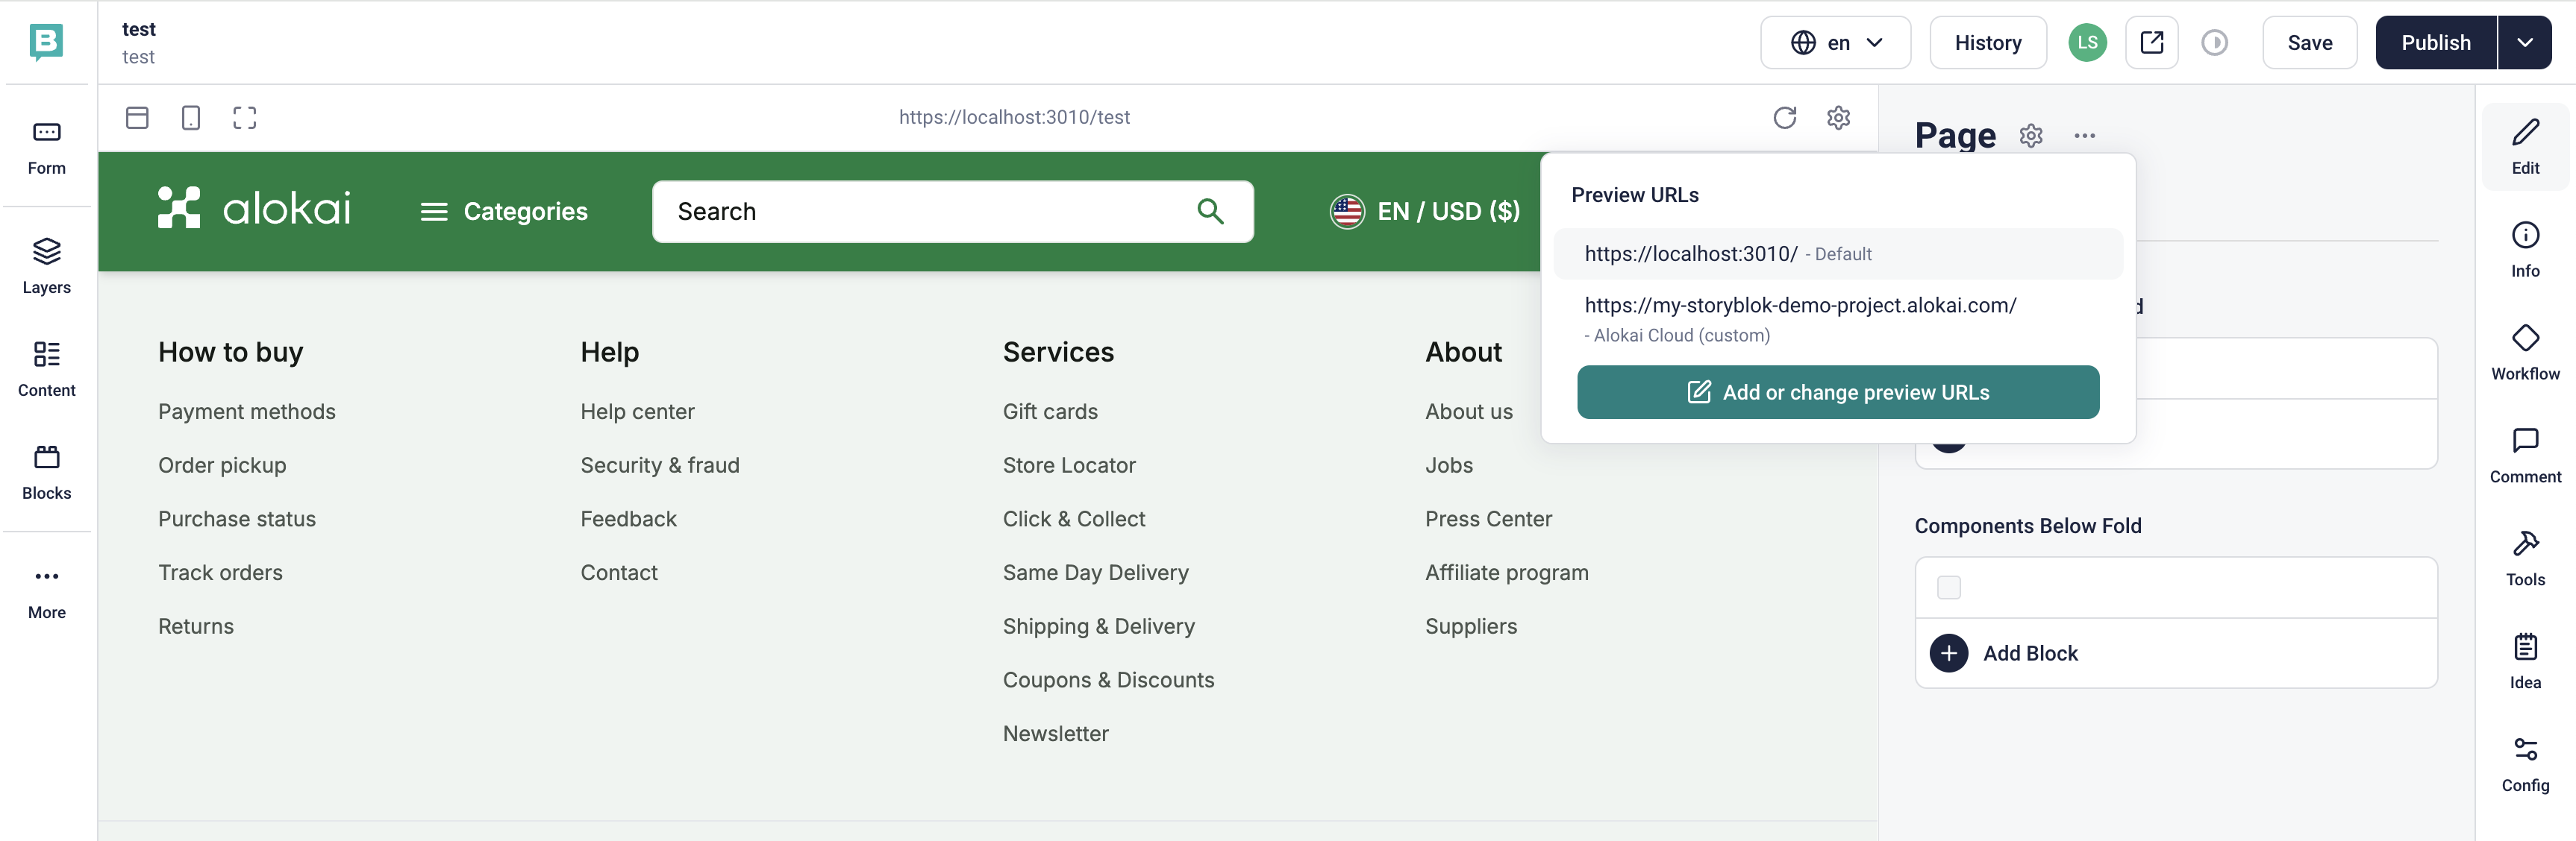Expand the Publish options arrow
The height and width of the screenshot is (841, 2576).
click(2524, 43)
